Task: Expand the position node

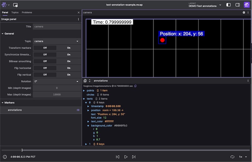Action: coord(88,110)
